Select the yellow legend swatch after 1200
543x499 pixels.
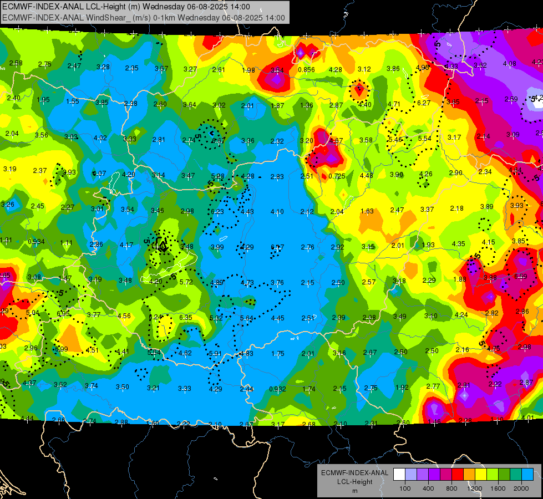[481, 475]
